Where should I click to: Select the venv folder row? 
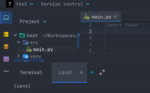(x=46, y=56)
